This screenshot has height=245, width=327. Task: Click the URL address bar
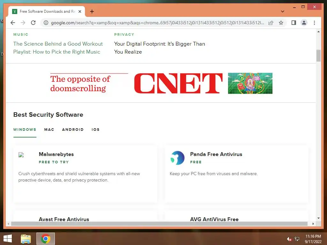(x=157, y=23)
